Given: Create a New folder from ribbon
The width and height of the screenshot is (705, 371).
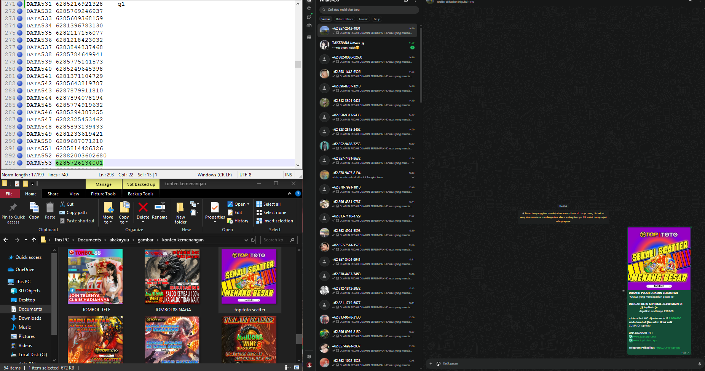Looking at the screenshot, I should coord(180,213).
